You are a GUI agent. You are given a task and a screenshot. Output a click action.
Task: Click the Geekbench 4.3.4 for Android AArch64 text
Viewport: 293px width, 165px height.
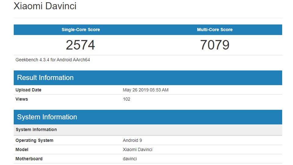53,60
